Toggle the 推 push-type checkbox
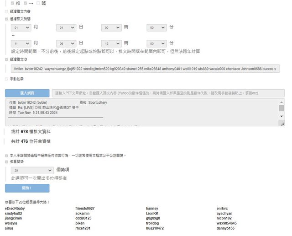Viewport: 292px width, 236px height. (13, 3)
